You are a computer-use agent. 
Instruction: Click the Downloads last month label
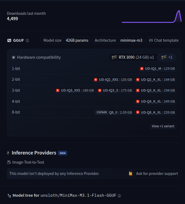pos(26,13)
